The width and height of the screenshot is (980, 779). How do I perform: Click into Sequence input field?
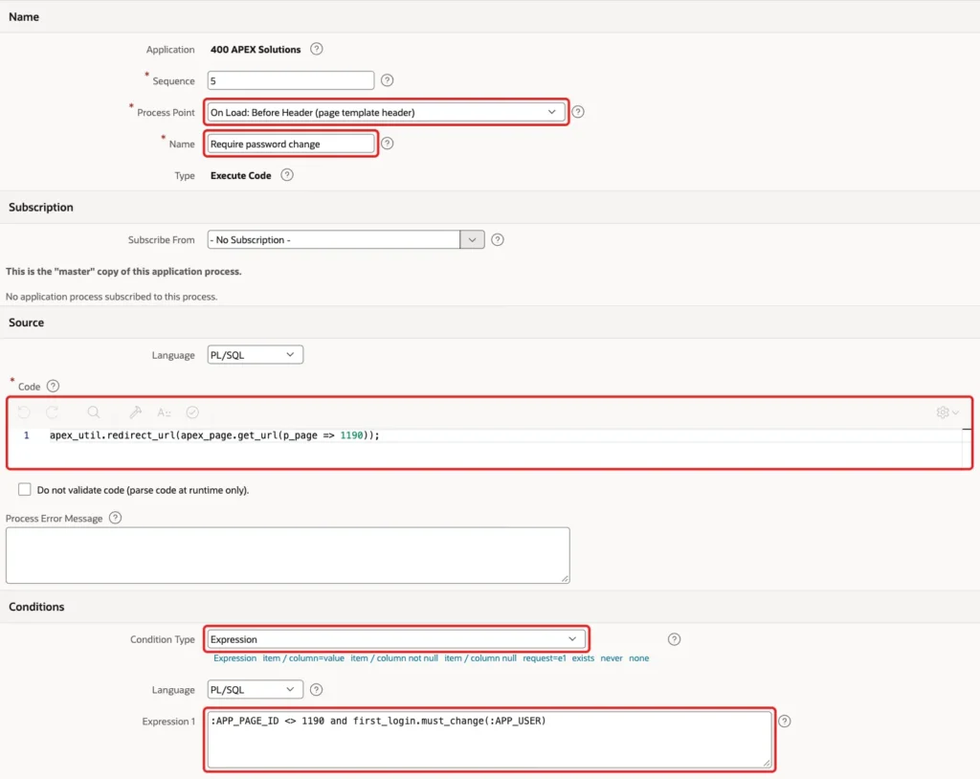coord(291,80)
